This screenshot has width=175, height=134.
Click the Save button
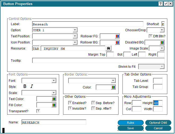[x=130, y=128]
